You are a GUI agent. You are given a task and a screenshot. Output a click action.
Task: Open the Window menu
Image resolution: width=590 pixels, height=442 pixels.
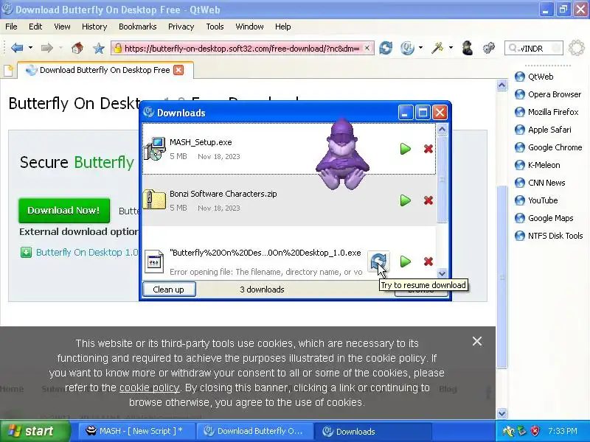tap(249, 27)
